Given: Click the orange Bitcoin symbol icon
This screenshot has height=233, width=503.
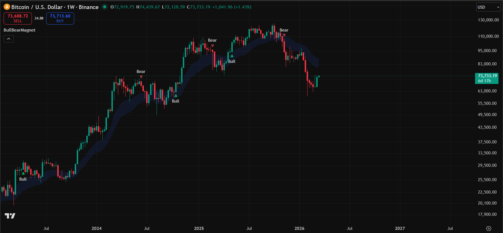Looking at the screenshot, I should point(6,7).
